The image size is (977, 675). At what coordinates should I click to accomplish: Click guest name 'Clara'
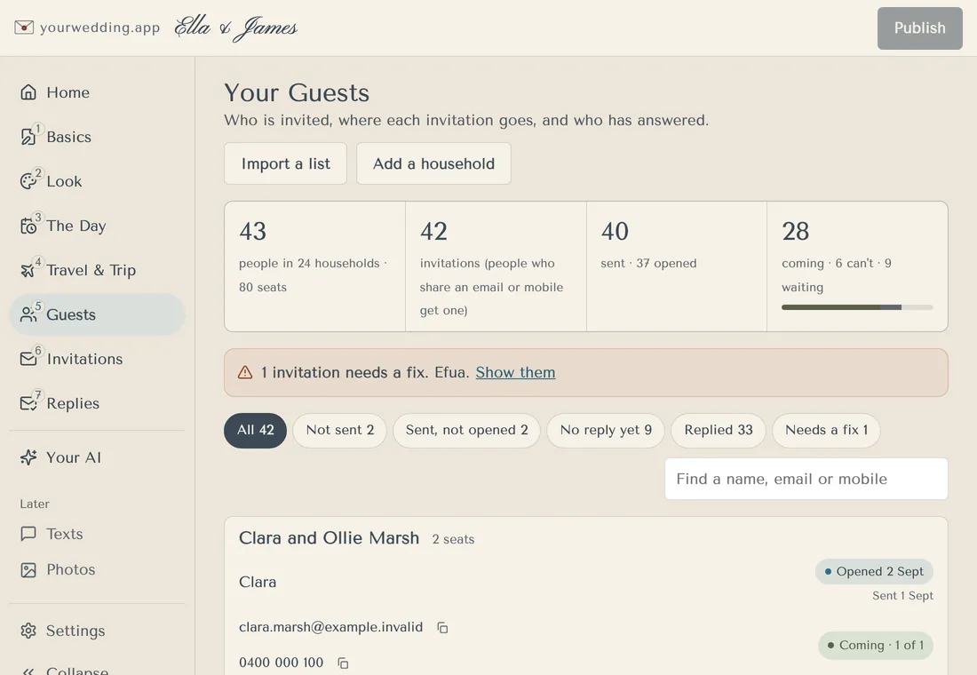[258, 582]
